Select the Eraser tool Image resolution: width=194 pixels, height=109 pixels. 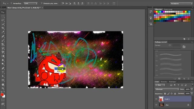click(3, 52)
